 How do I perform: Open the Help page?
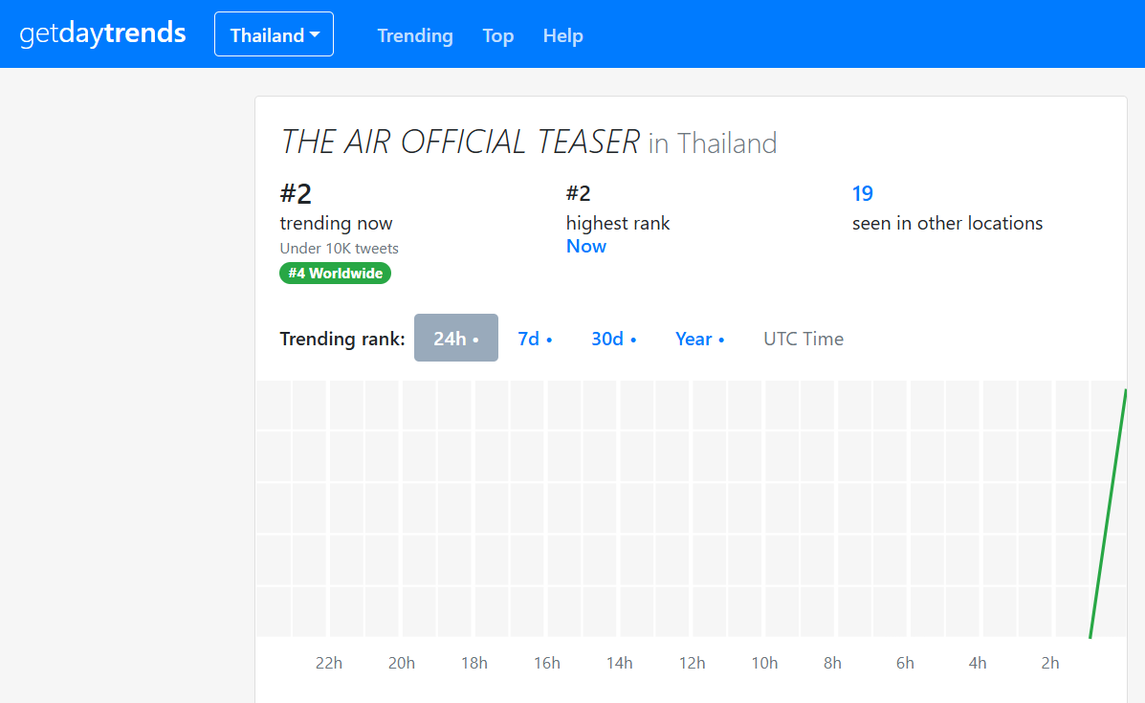coord(563,35)
